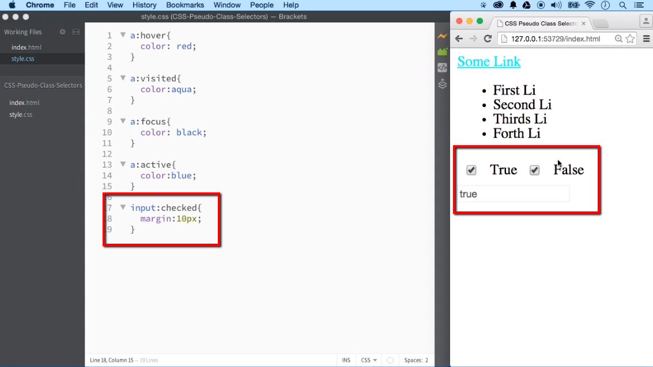
Task: Uncheck the False checkbox in the browser
Action: pos(534,169)
